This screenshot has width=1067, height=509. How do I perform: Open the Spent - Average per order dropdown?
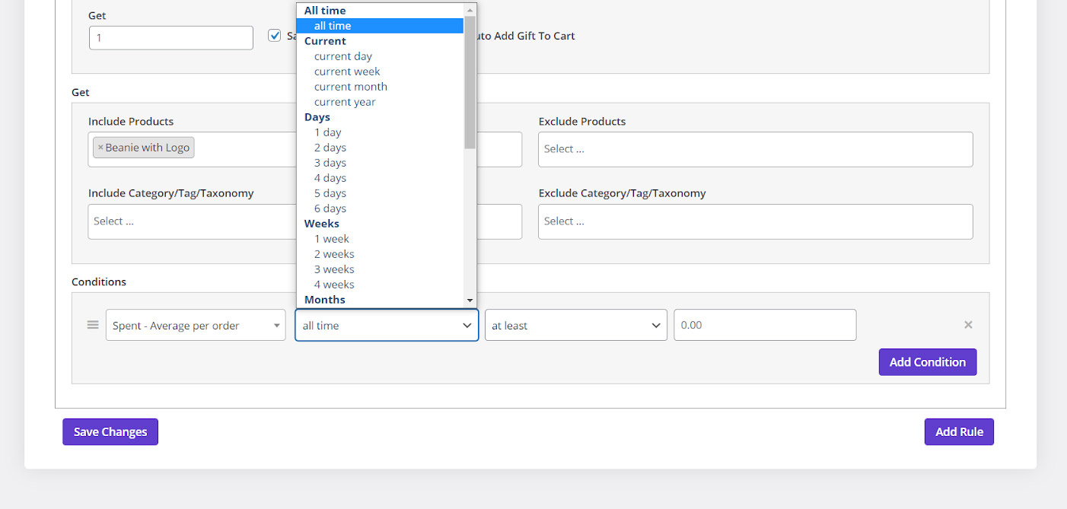(x=196, y=325)
